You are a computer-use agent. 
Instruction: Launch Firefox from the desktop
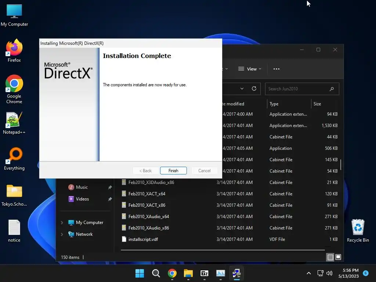[14, 51]
